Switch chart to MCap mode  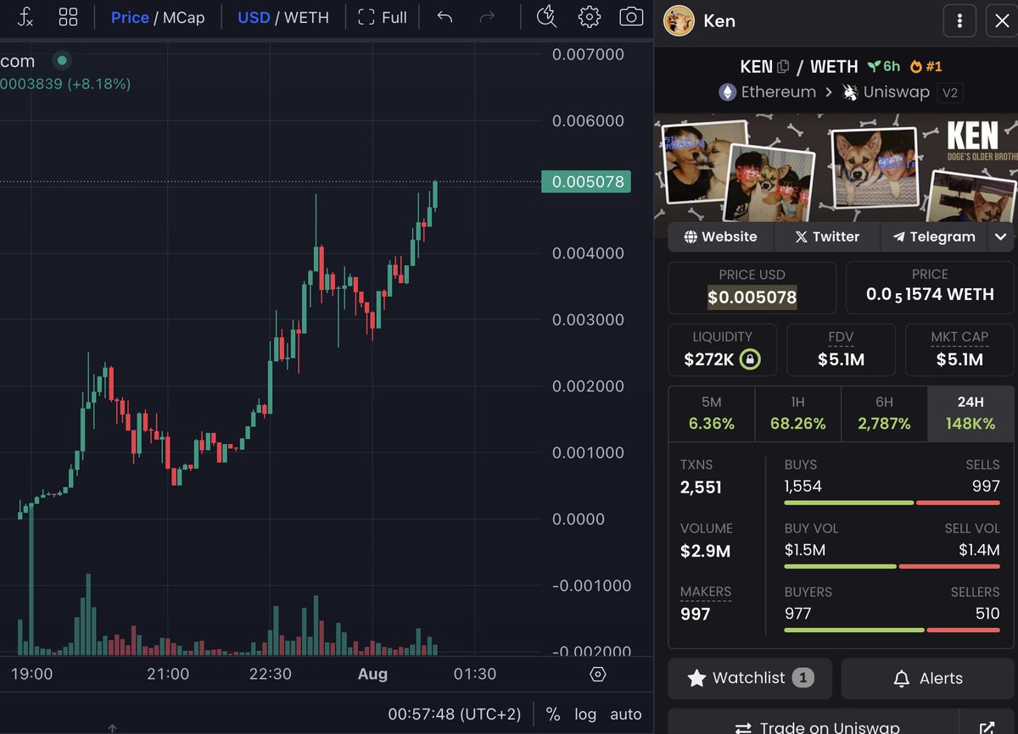click(183, 17)
